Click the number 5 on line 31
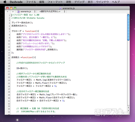135x122 pixels. click(63, 101)
